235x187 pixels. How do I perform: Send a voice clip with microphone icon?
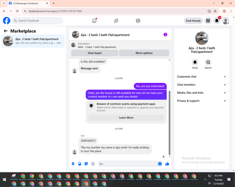point(73,164)
